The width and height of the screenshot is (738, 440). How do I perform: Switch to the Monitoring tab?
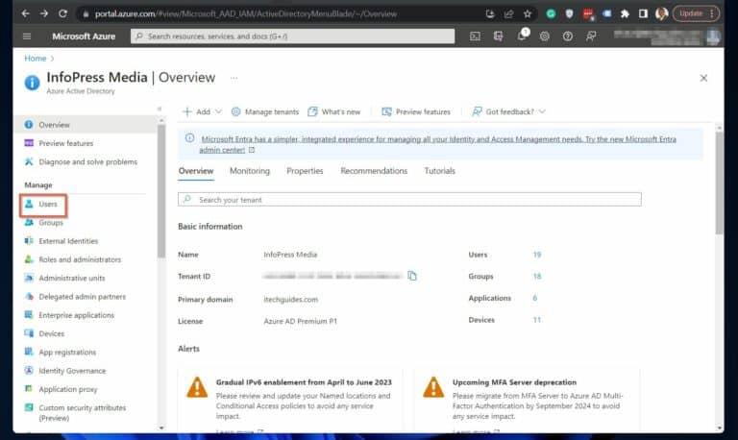point(250,171)
